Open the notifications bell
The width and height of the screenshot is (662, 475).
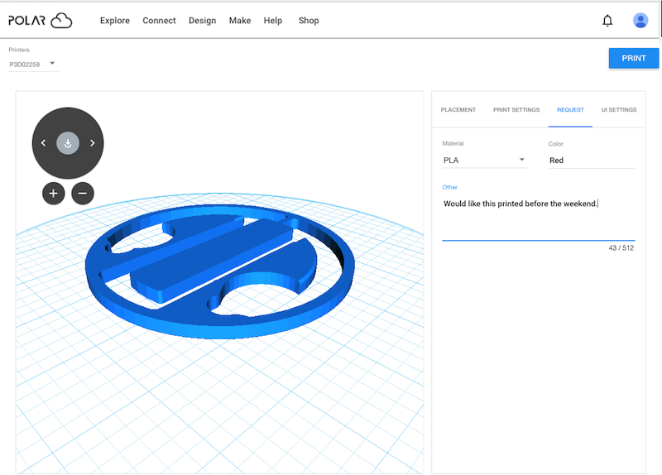607,20
